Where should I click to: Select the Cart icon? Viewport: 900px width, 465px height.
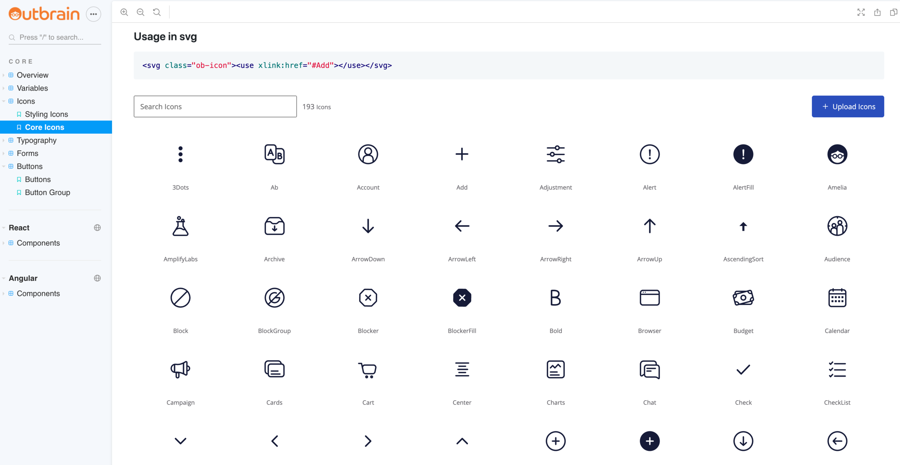(368, 369)
